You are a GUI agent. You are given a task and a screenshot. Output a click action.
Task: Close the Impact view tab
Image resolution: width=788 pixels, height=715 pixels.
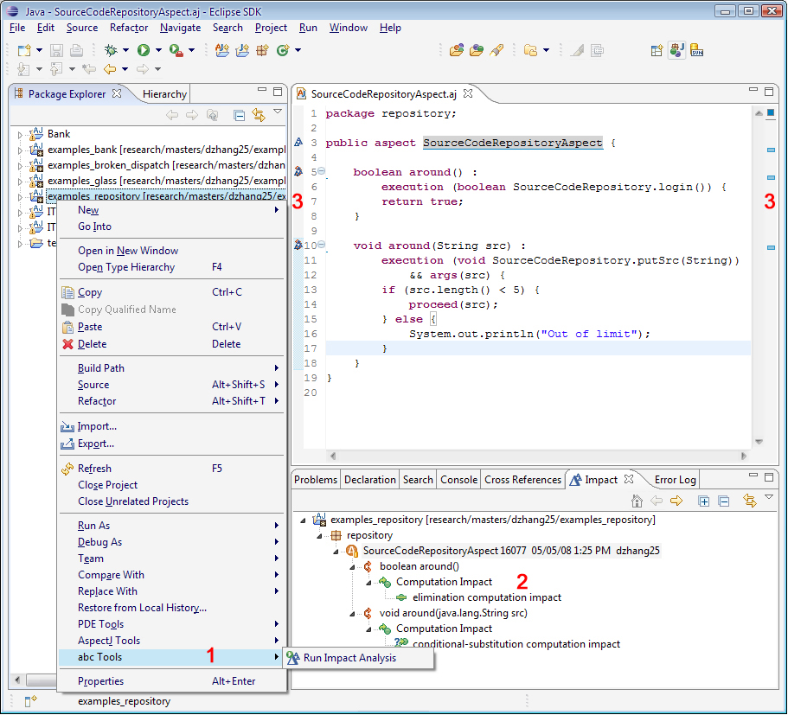[629, 479]
